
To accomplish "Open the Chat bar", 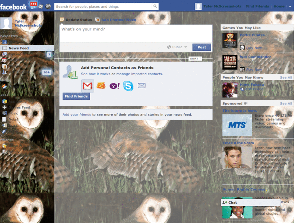I will 250,202.
